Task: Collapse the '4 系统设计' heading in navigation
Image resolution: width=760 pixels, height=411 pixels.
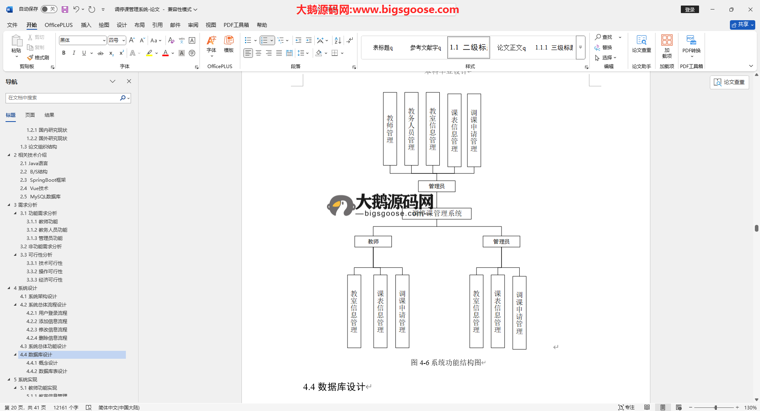Action: (9, 288)
